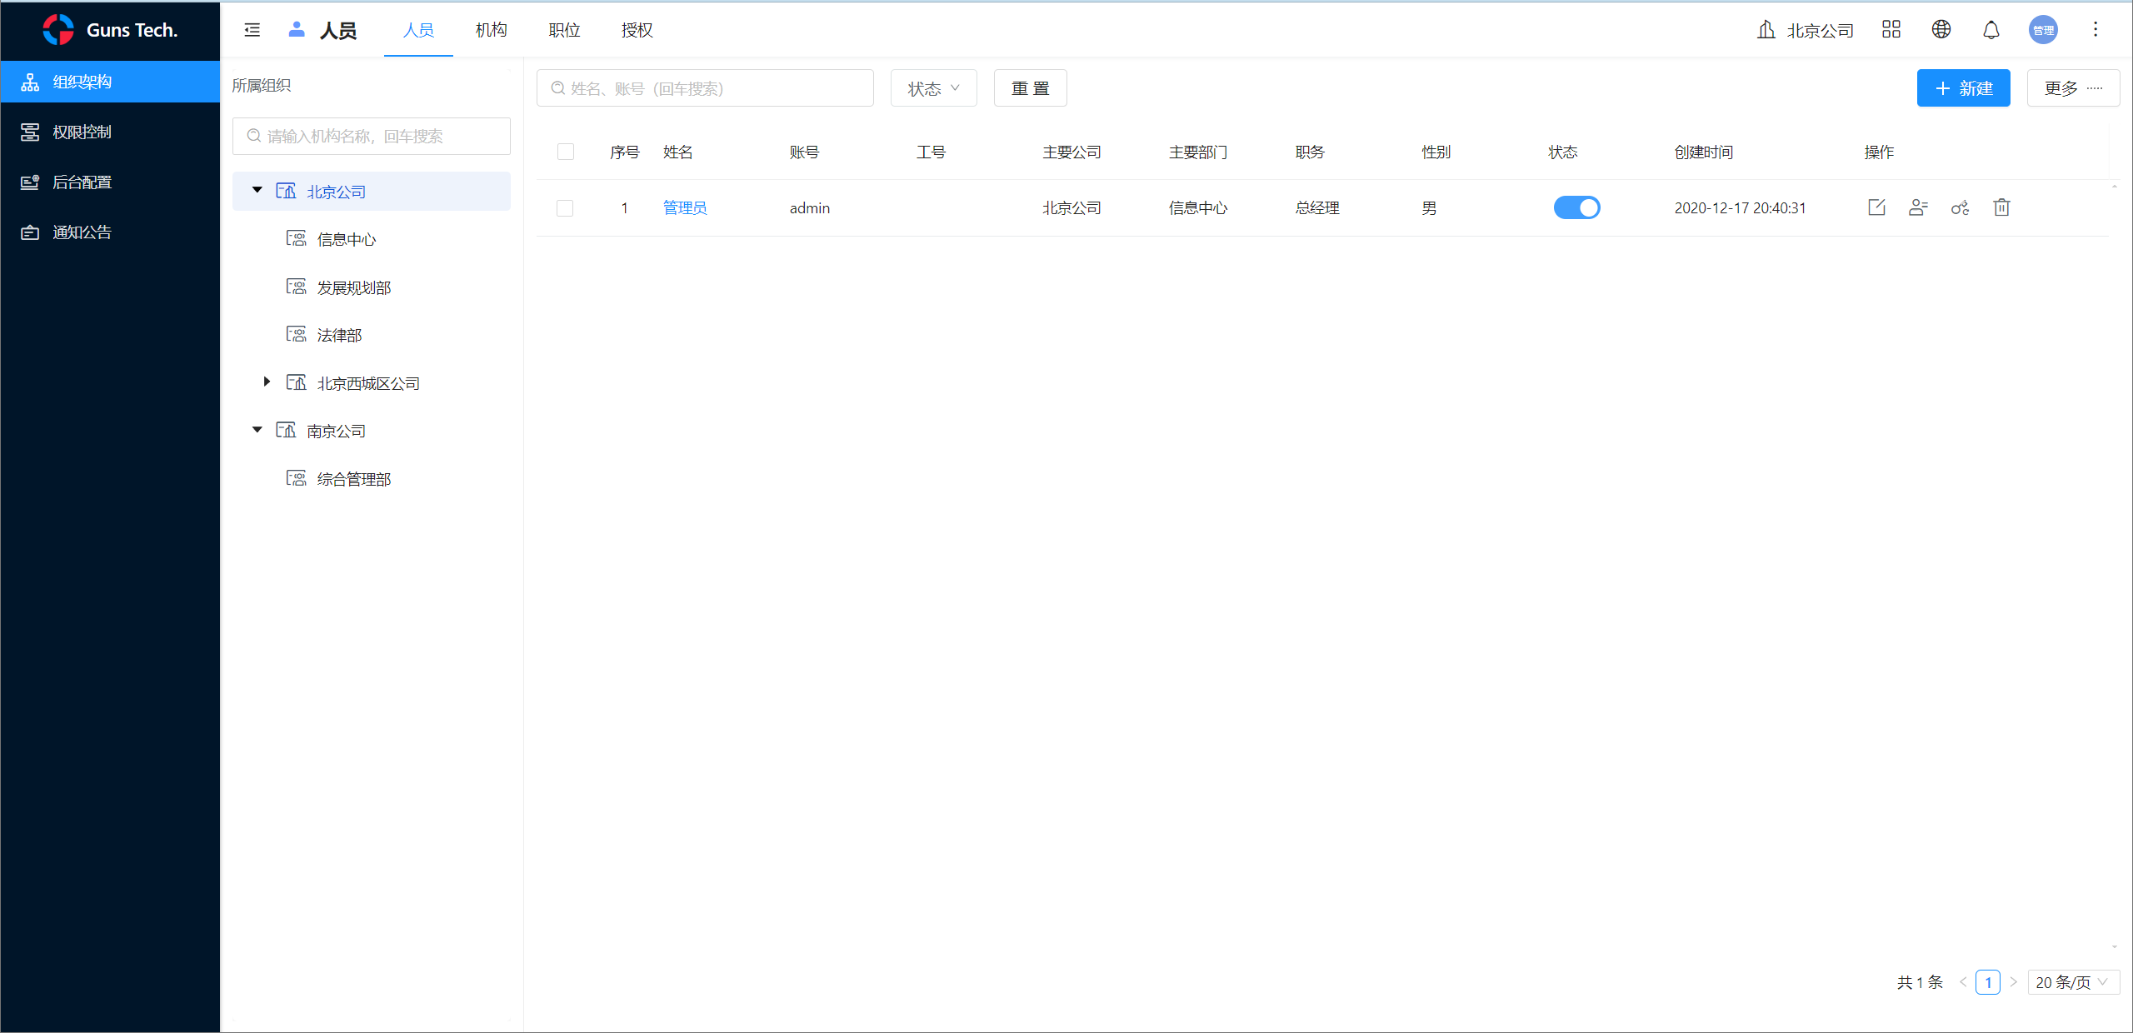The width and height of the screenshot is (2133, 1033).
Task: Open the 权限控制 sidebar menu
Action: (82, 132)
